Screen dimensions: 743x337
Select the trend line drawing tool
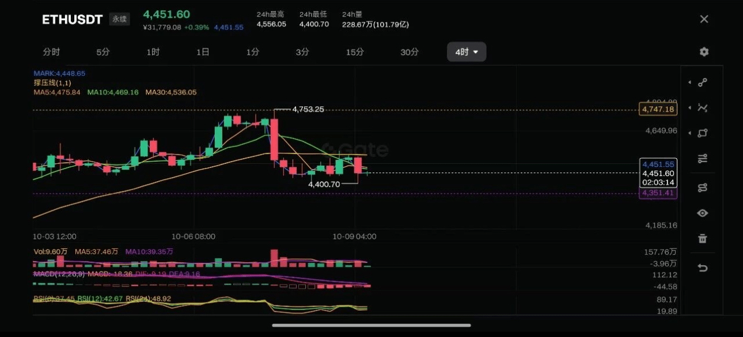click(x=703, y=82)
